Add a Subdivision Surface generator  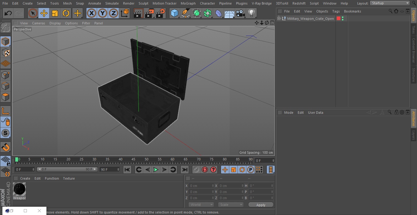pos(197,13)
